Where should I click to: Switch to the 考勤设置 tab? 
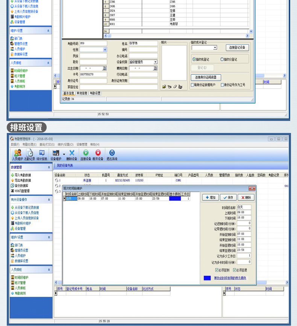[95, 93]
